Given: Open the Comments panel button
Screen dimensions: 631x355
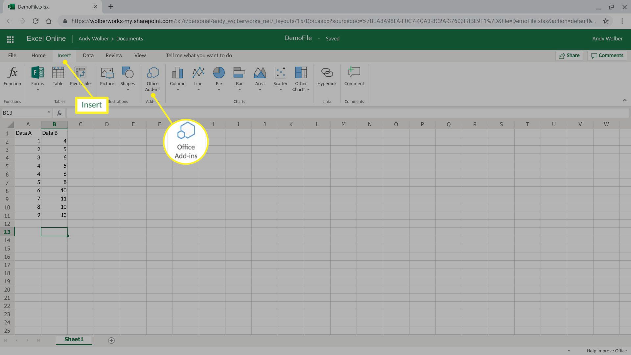Looking at the screenshot, I should 607,55.
